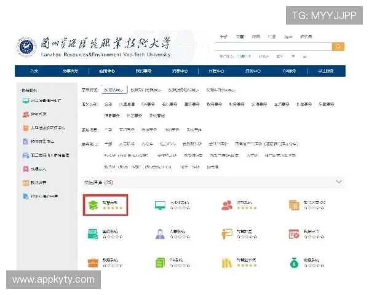Click the 'LanzHou Resources&Environment Voc-Tech University' title
Image resolution: width=369 pixels, height=295 pixels.
coord(106,55)
